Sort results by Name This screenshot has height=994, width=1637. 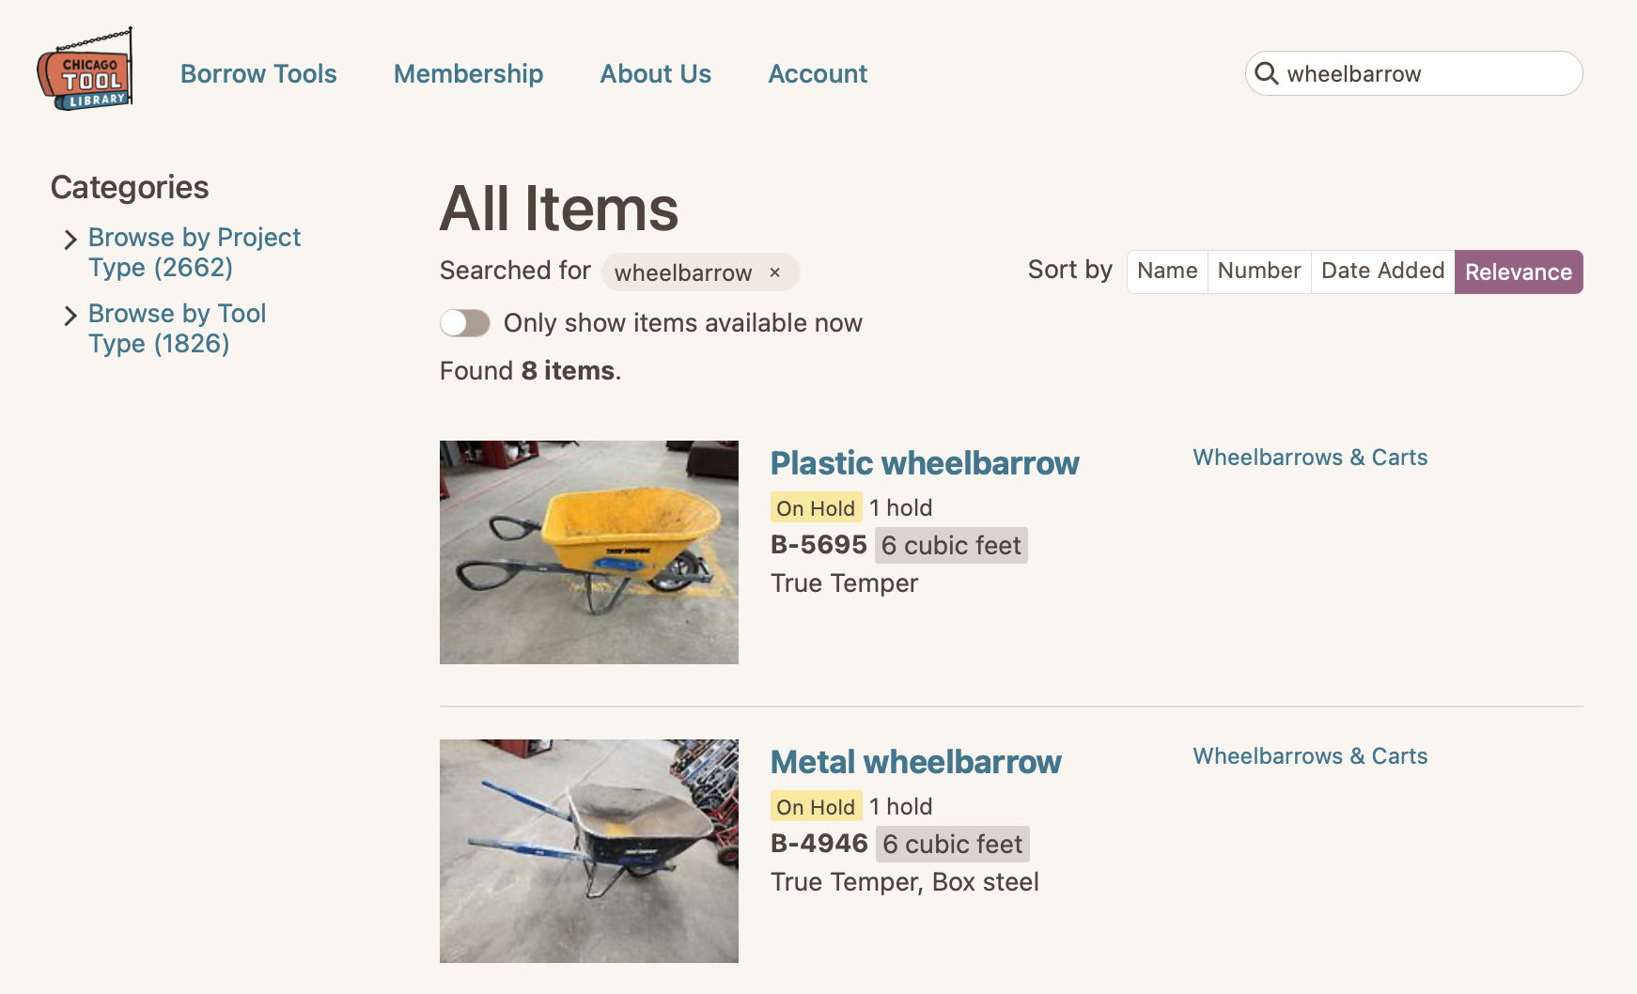(1167, 272)
